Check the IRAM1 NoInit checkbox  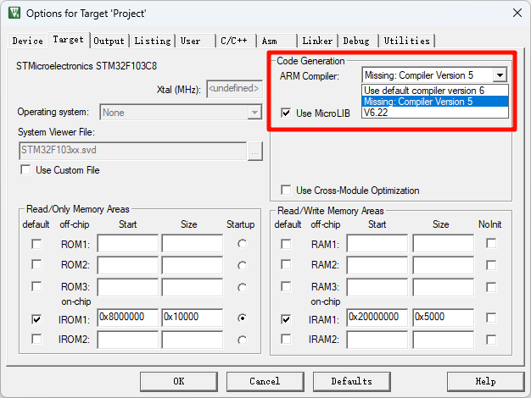pos(491,318)
